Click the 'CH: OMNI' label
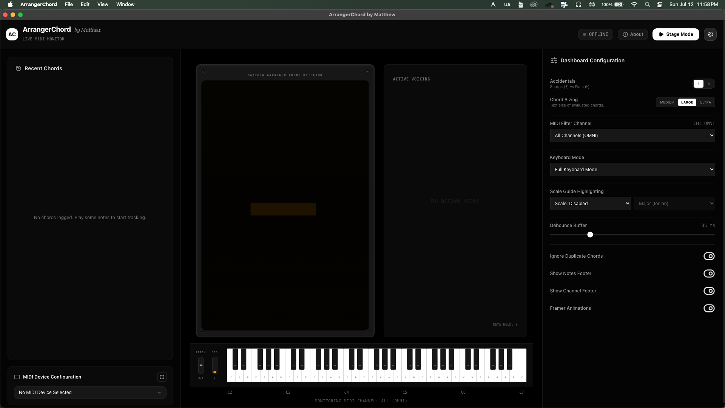This screenshot has width=725, height=408. point(704,124)
